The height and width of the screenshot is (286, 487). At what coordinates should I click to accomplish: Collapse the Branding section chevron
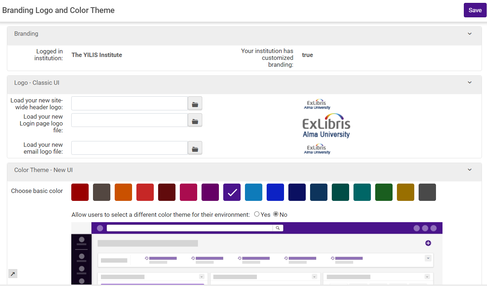pos(470,34)
